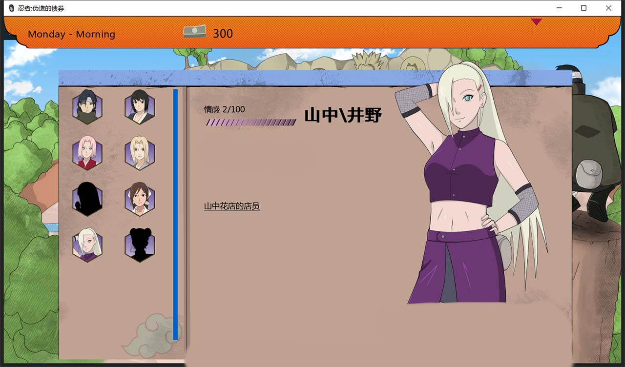Open the red dropdown arrow at top right
This screenshot has width=625, height=367.
tap(536, 22)
